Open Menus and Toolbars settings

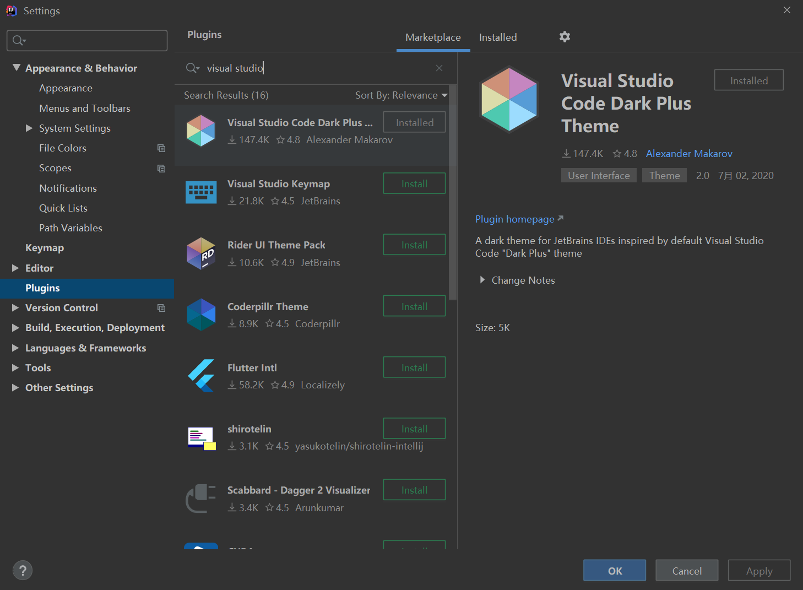(x=85, y=109)
